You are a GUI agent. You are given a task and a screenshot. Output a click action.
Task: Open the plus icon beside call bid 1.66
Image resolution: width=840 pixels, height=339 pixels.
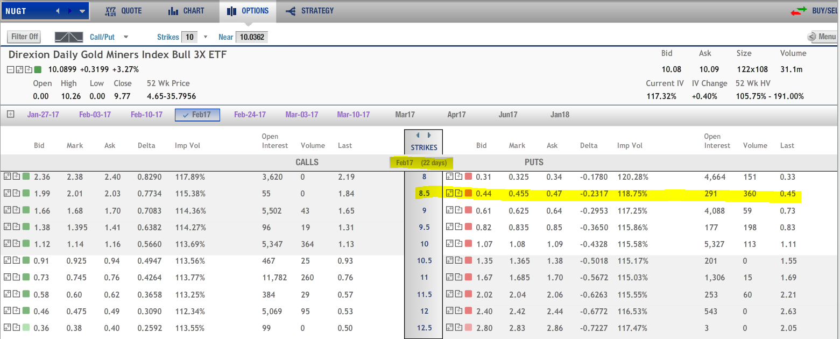click(16, 210)
